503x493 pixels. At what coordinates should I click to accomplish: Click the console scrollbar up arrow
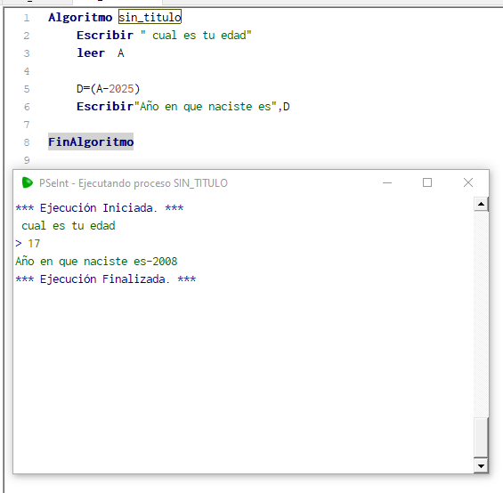point(481,204)
